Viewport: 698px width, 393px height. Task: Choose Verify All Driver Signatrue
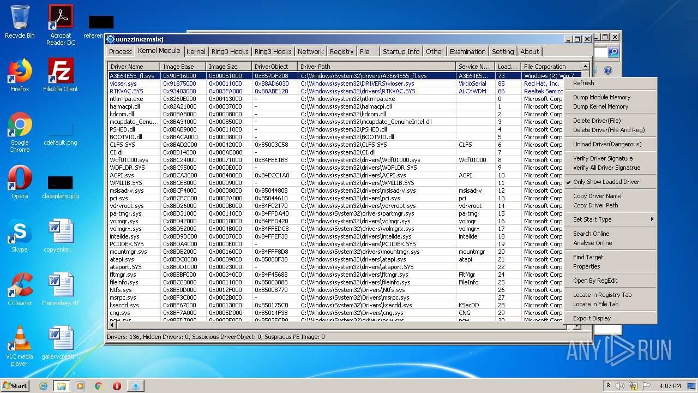click(x=610, y=168)
